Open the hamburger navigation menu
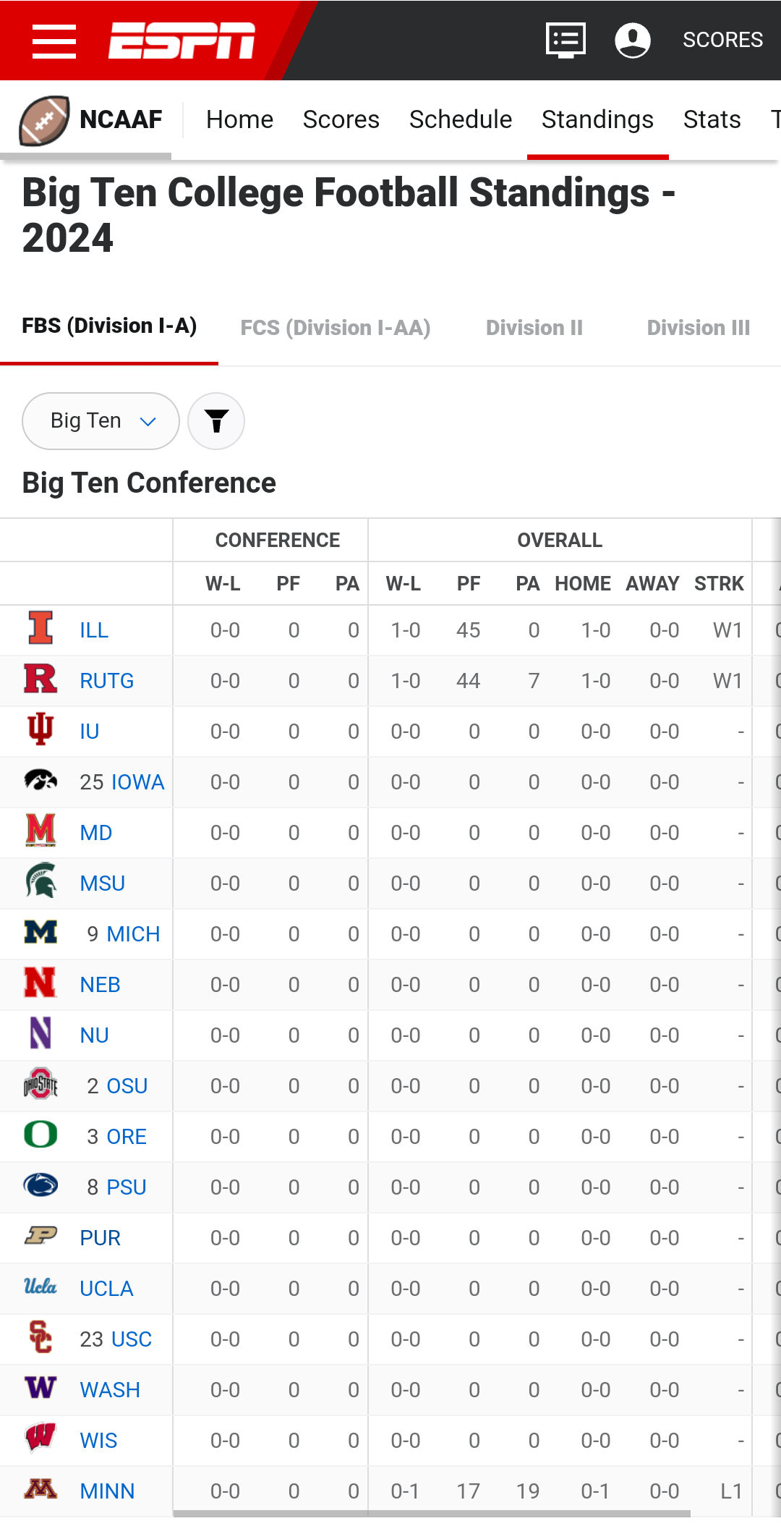The width and height of the screenshot is (781, 1534). [54, 41]
